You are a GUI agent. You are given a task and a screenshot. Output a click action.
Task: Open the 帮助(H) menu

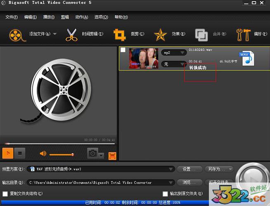tap(121, 17)
